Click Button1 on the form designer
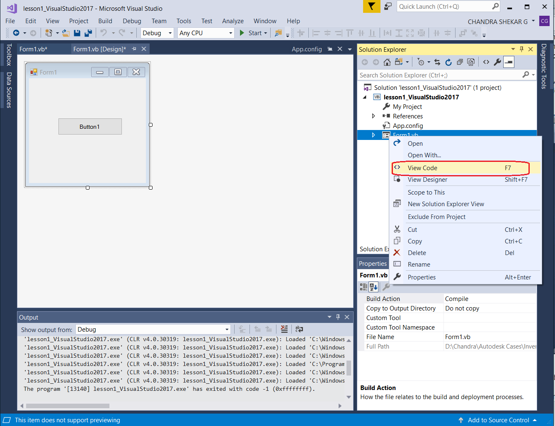 tap(90, 127)
